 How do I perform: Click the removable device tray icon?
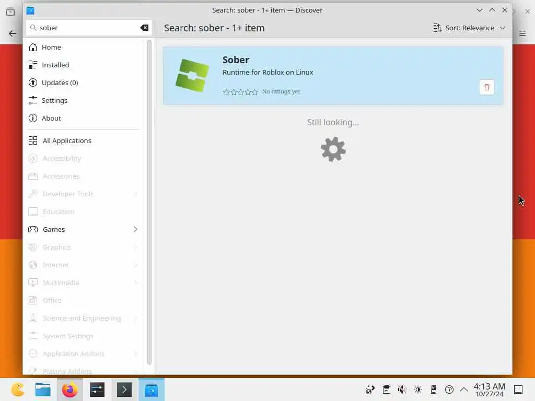[433, 390]
